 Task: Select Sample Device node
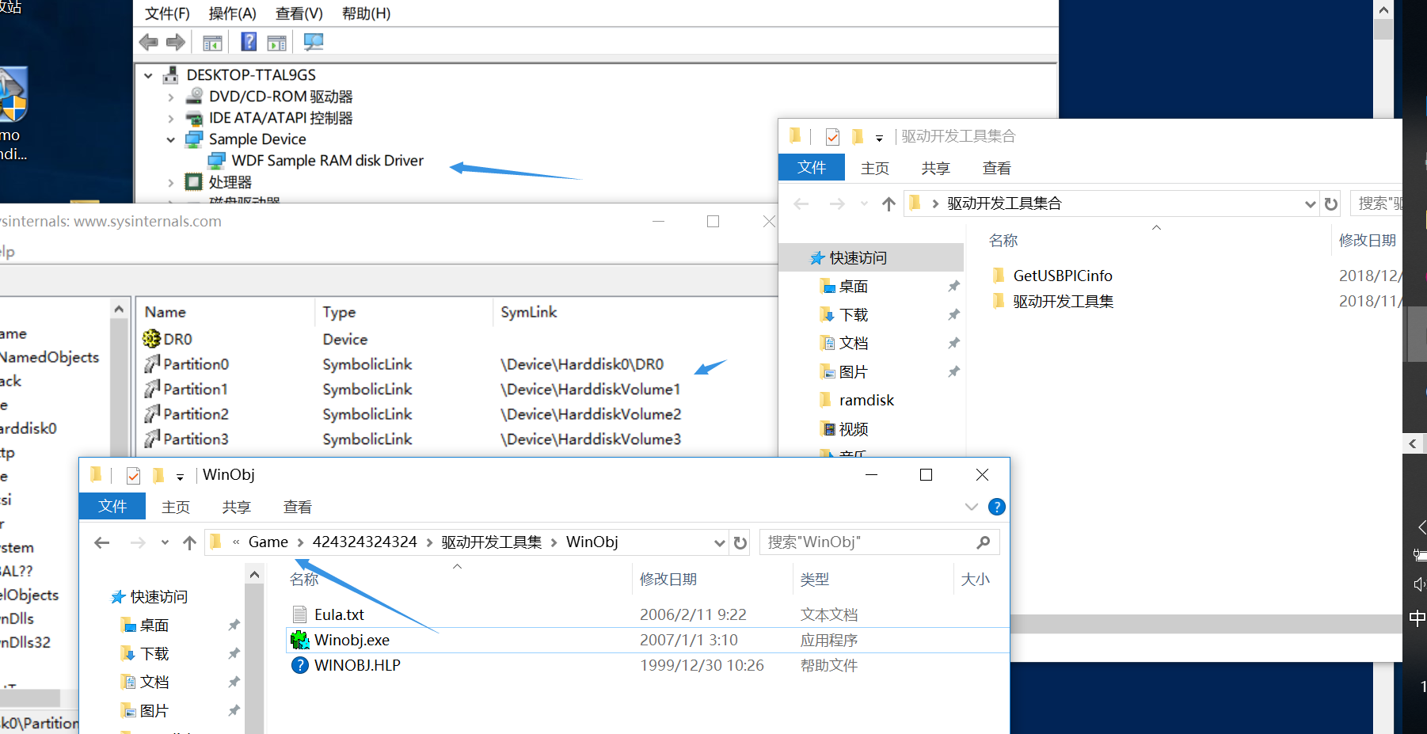257,139
